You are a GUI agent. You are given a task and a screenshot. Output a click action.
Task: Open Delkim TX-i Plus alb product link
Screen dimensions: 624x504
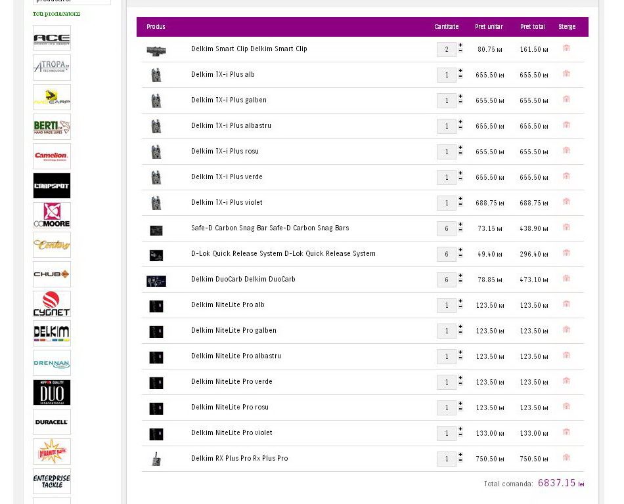point(223,75)
